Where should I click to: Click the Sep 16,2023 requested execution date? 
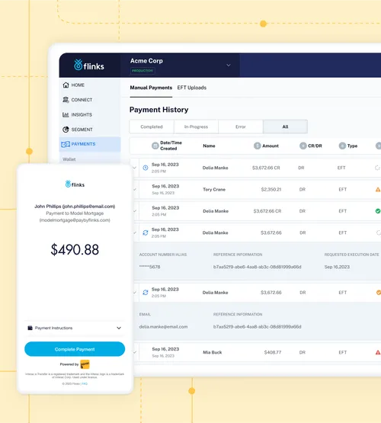pos(337,267)
